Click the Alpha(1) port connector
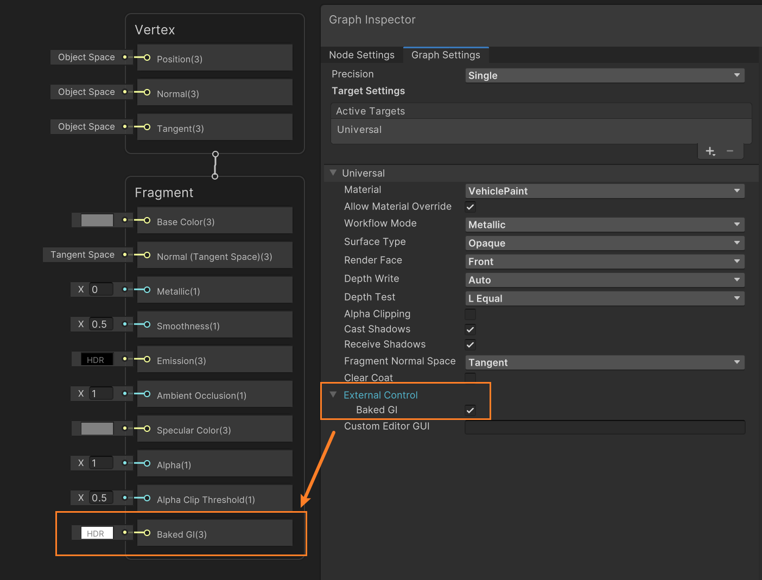Screen dimensions: 762x580 tap(147, 463)
